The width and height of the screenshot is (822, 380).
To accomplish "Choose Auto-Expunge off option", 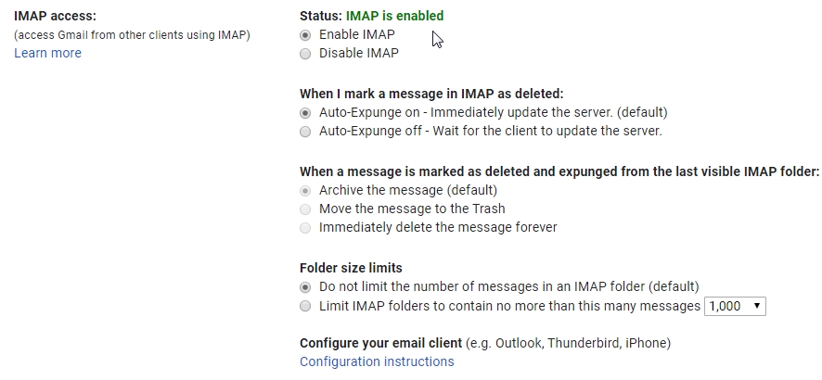I will tap(305, 132).
